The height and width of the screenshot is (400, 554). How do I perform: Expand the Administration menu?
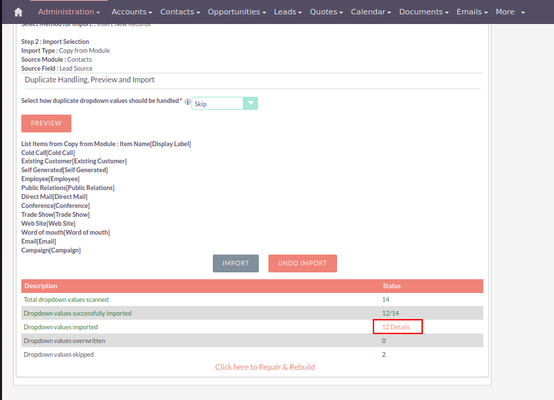click(x=69, y=12)
